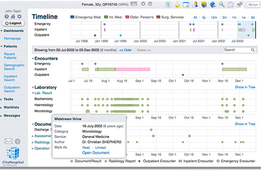Click the home icon under John Taper
This screenshot has width=261, height=171.
click(x=13, y=17)
